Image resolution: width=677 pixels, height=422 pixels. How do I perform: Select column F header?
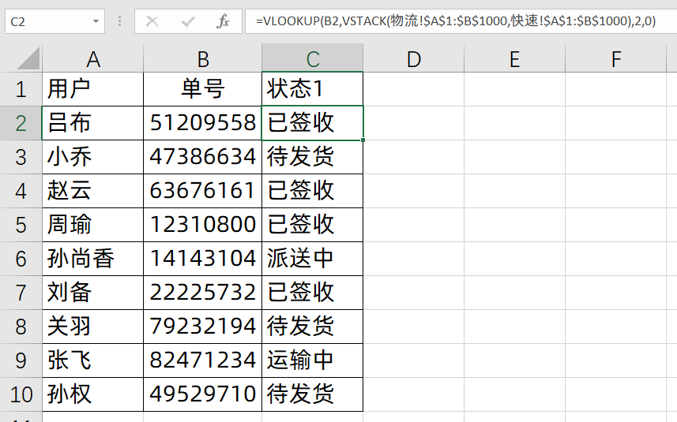pyautogui.click(x=616, y=58)
